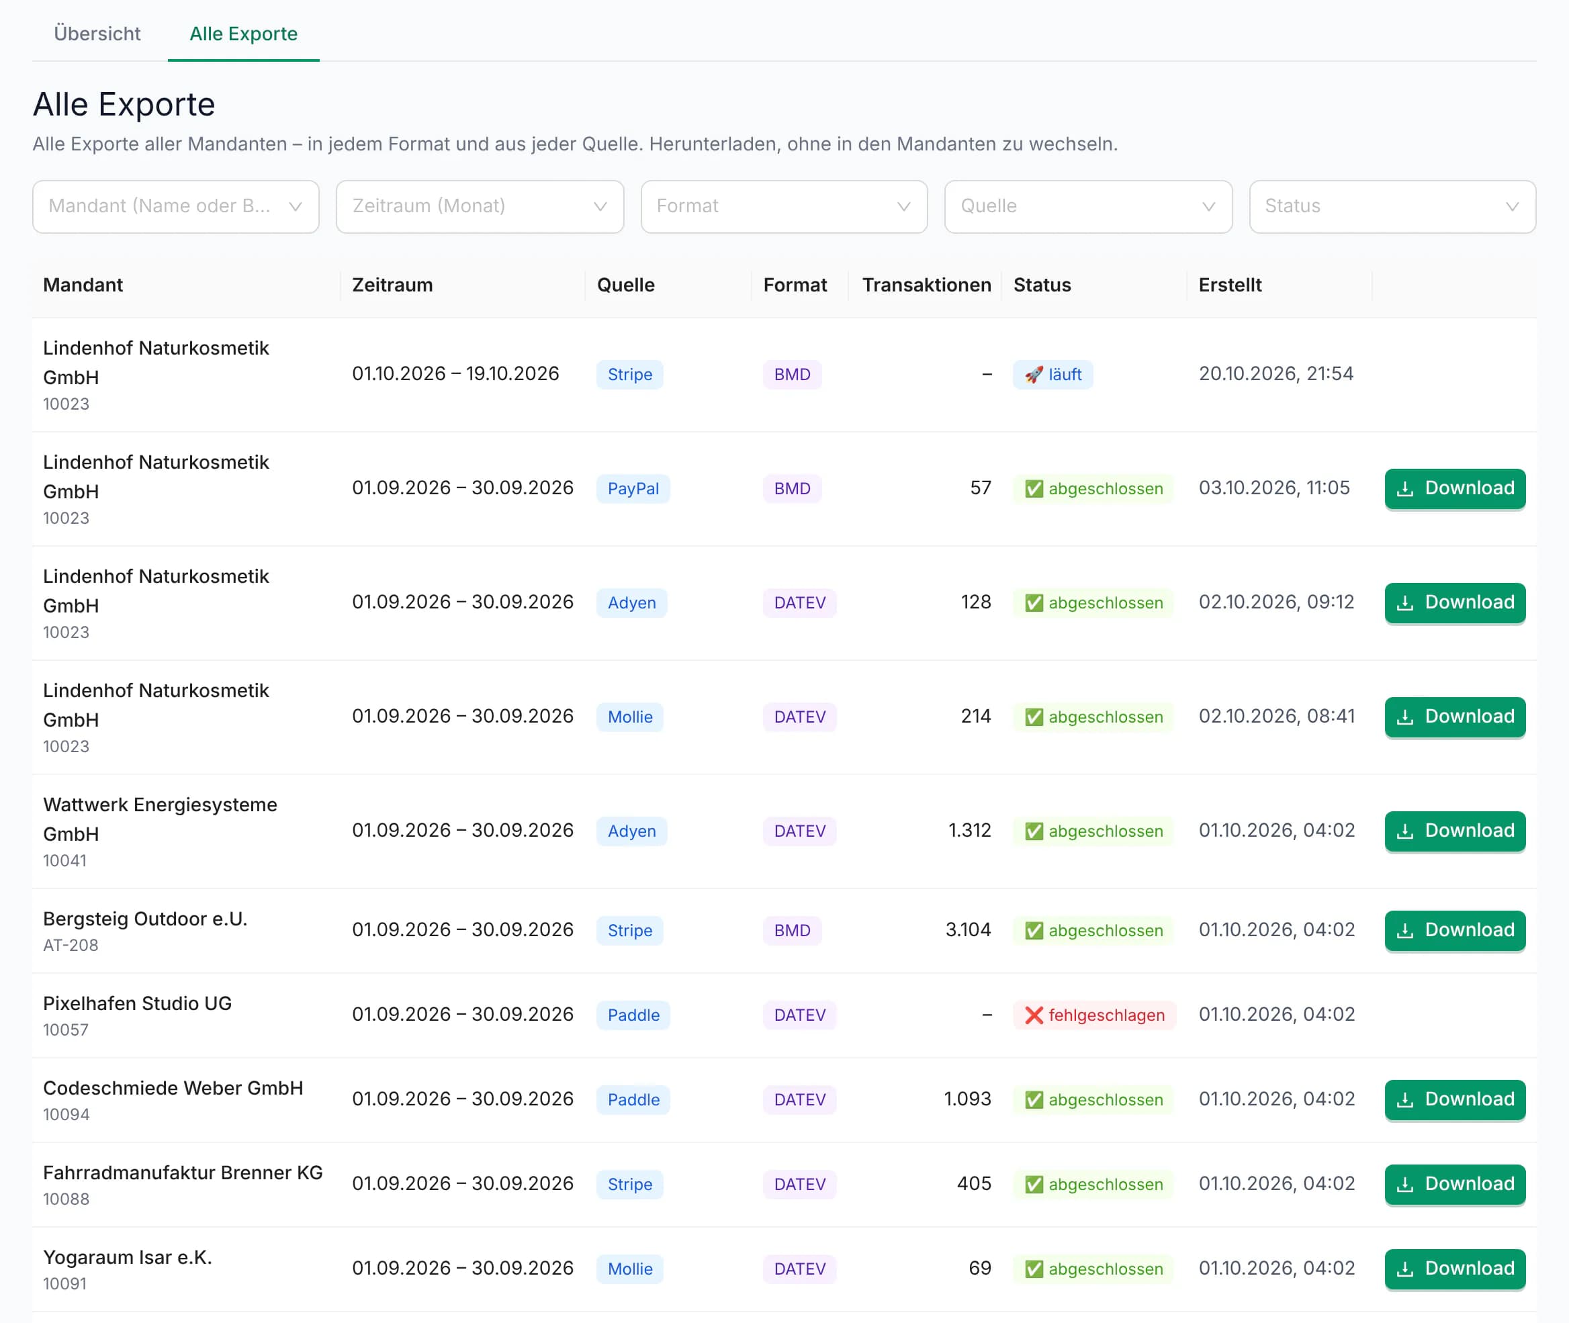Click the Zeitraum column header

click(392, 285)
